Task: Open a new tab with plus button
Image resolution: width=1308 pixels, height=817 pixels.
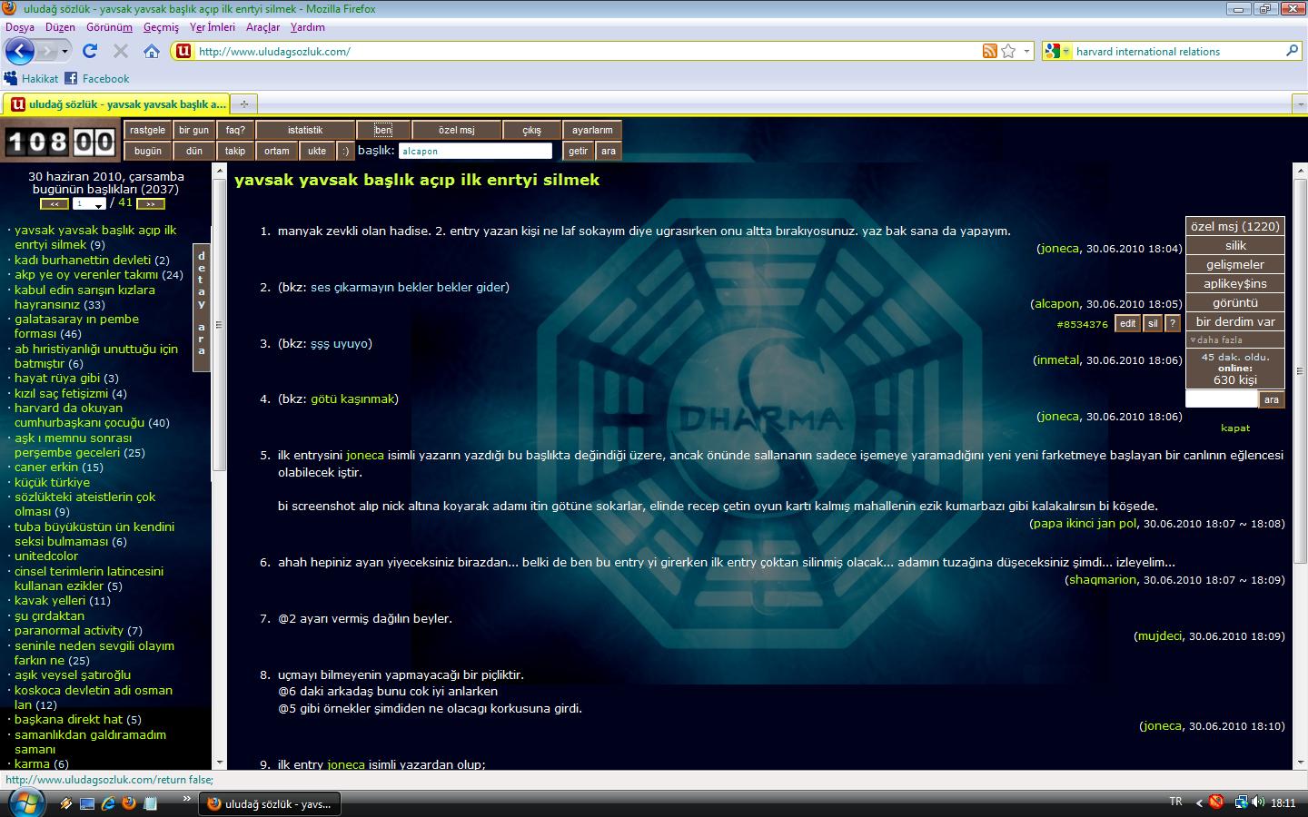Action: pos(243,104)
